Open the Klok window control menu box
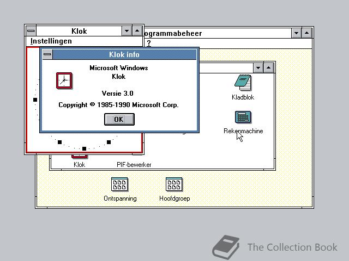Image resolution: width=349 pixels, height=261 pixels. [x=31, y=31]
